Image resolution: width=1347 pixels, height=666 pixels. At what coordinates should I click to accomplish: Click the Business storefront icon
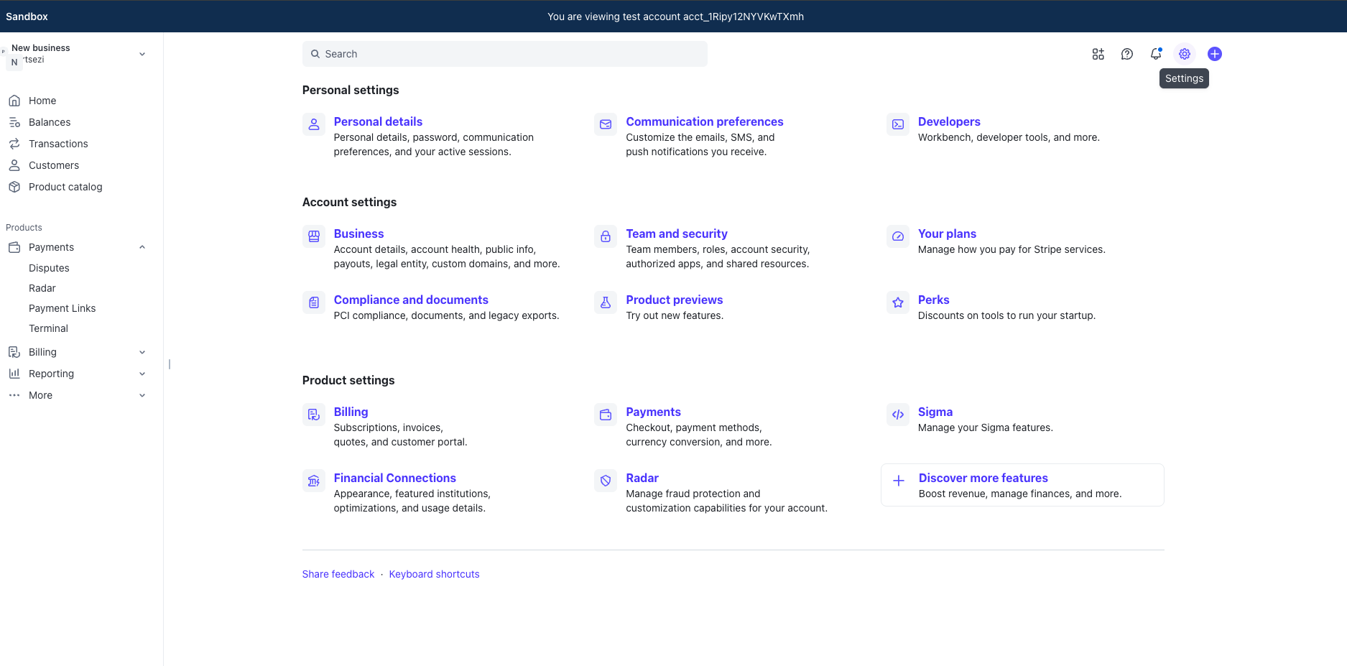314,236
